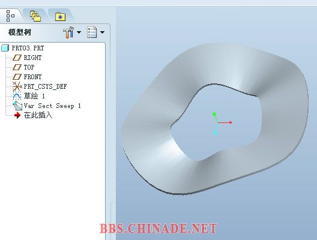Open the Folder Browser tab
This screenshot has width=317, height=240.
coord(35,16)
